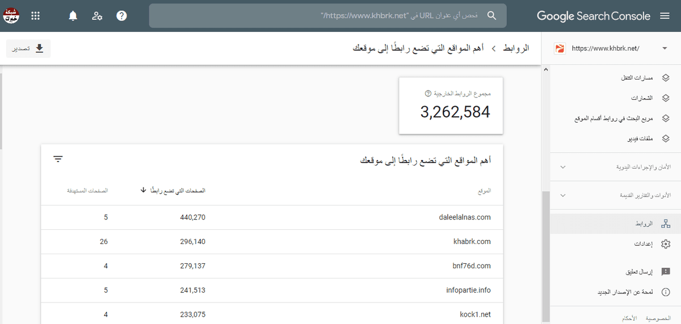Click the search magnifier icon
The width and height of the screenshot is (681, 324).
pyautogui.click(x=492, y=16)
